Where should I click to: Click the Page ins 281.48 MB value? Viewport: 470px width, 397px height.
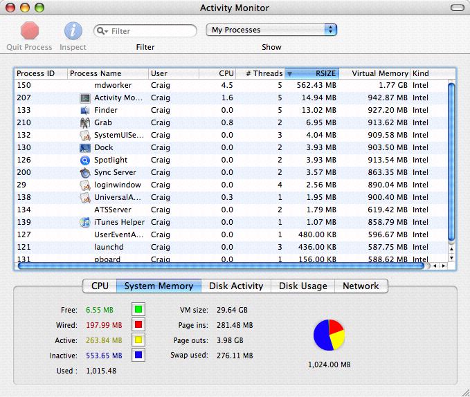click(235, 325)
